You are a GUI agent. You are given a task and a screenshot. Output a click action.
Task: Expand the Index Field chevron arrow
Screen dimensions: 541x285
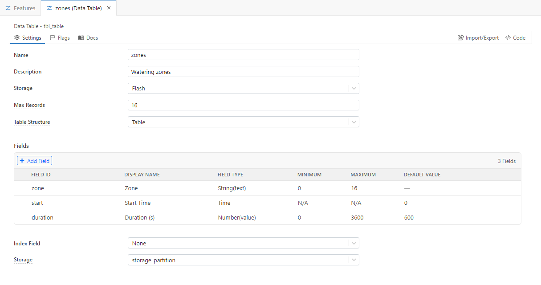coord(354,243)
